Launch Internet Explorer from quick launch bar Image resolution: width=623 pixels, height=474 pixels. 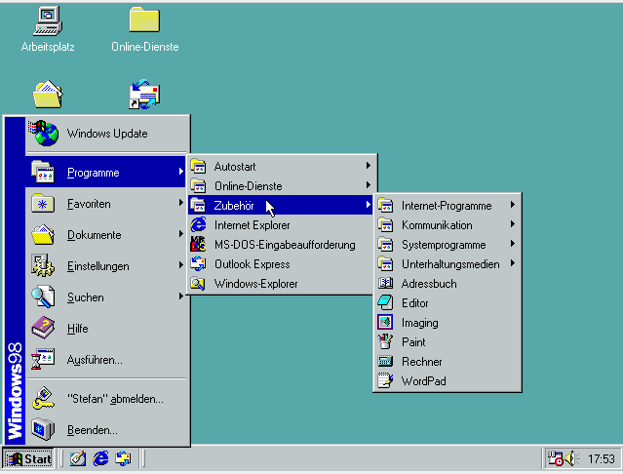pyautogui.click(x=101, y=459)
